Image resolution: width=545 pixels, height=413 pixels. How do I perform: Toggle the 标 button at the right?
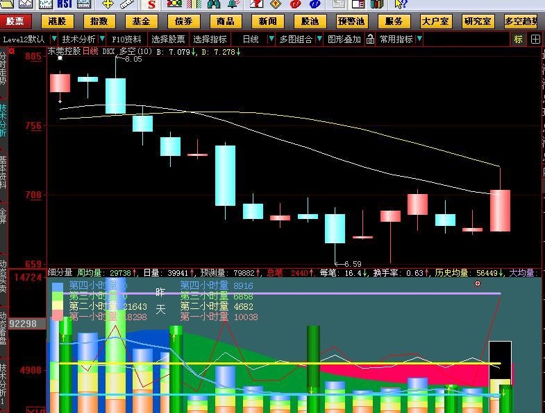coord(518,39)
